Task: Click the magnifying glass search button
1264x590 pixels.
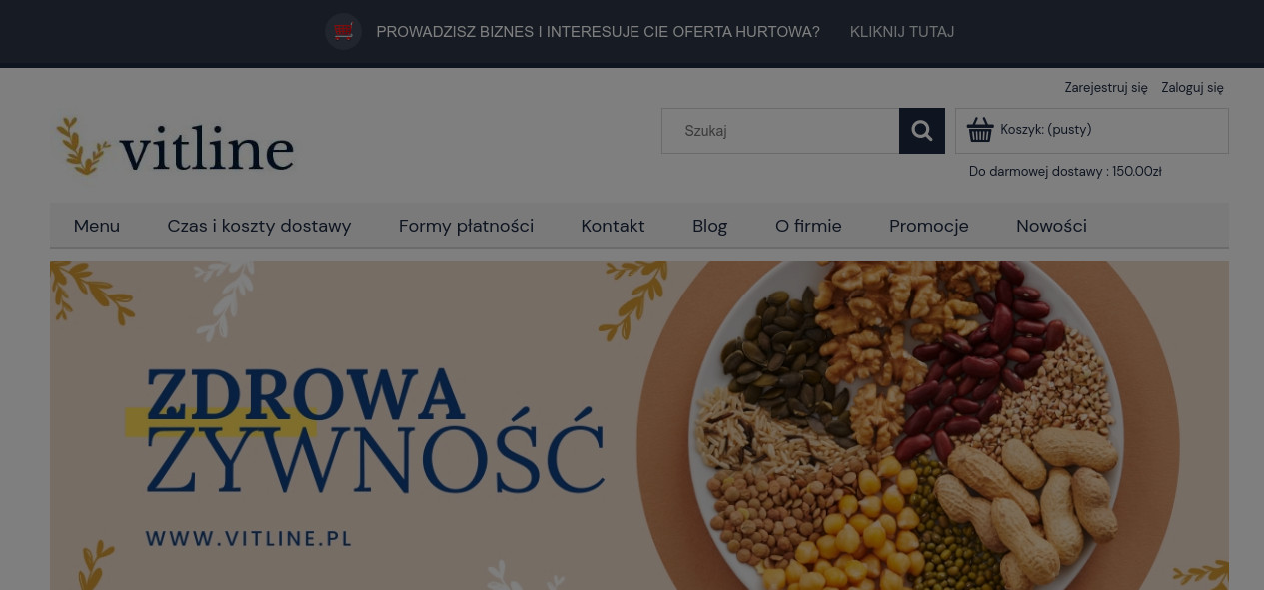Action: tap(921, 131)
